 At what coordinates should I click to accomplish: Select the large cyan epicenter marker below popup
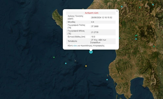(x=91, y=52)
